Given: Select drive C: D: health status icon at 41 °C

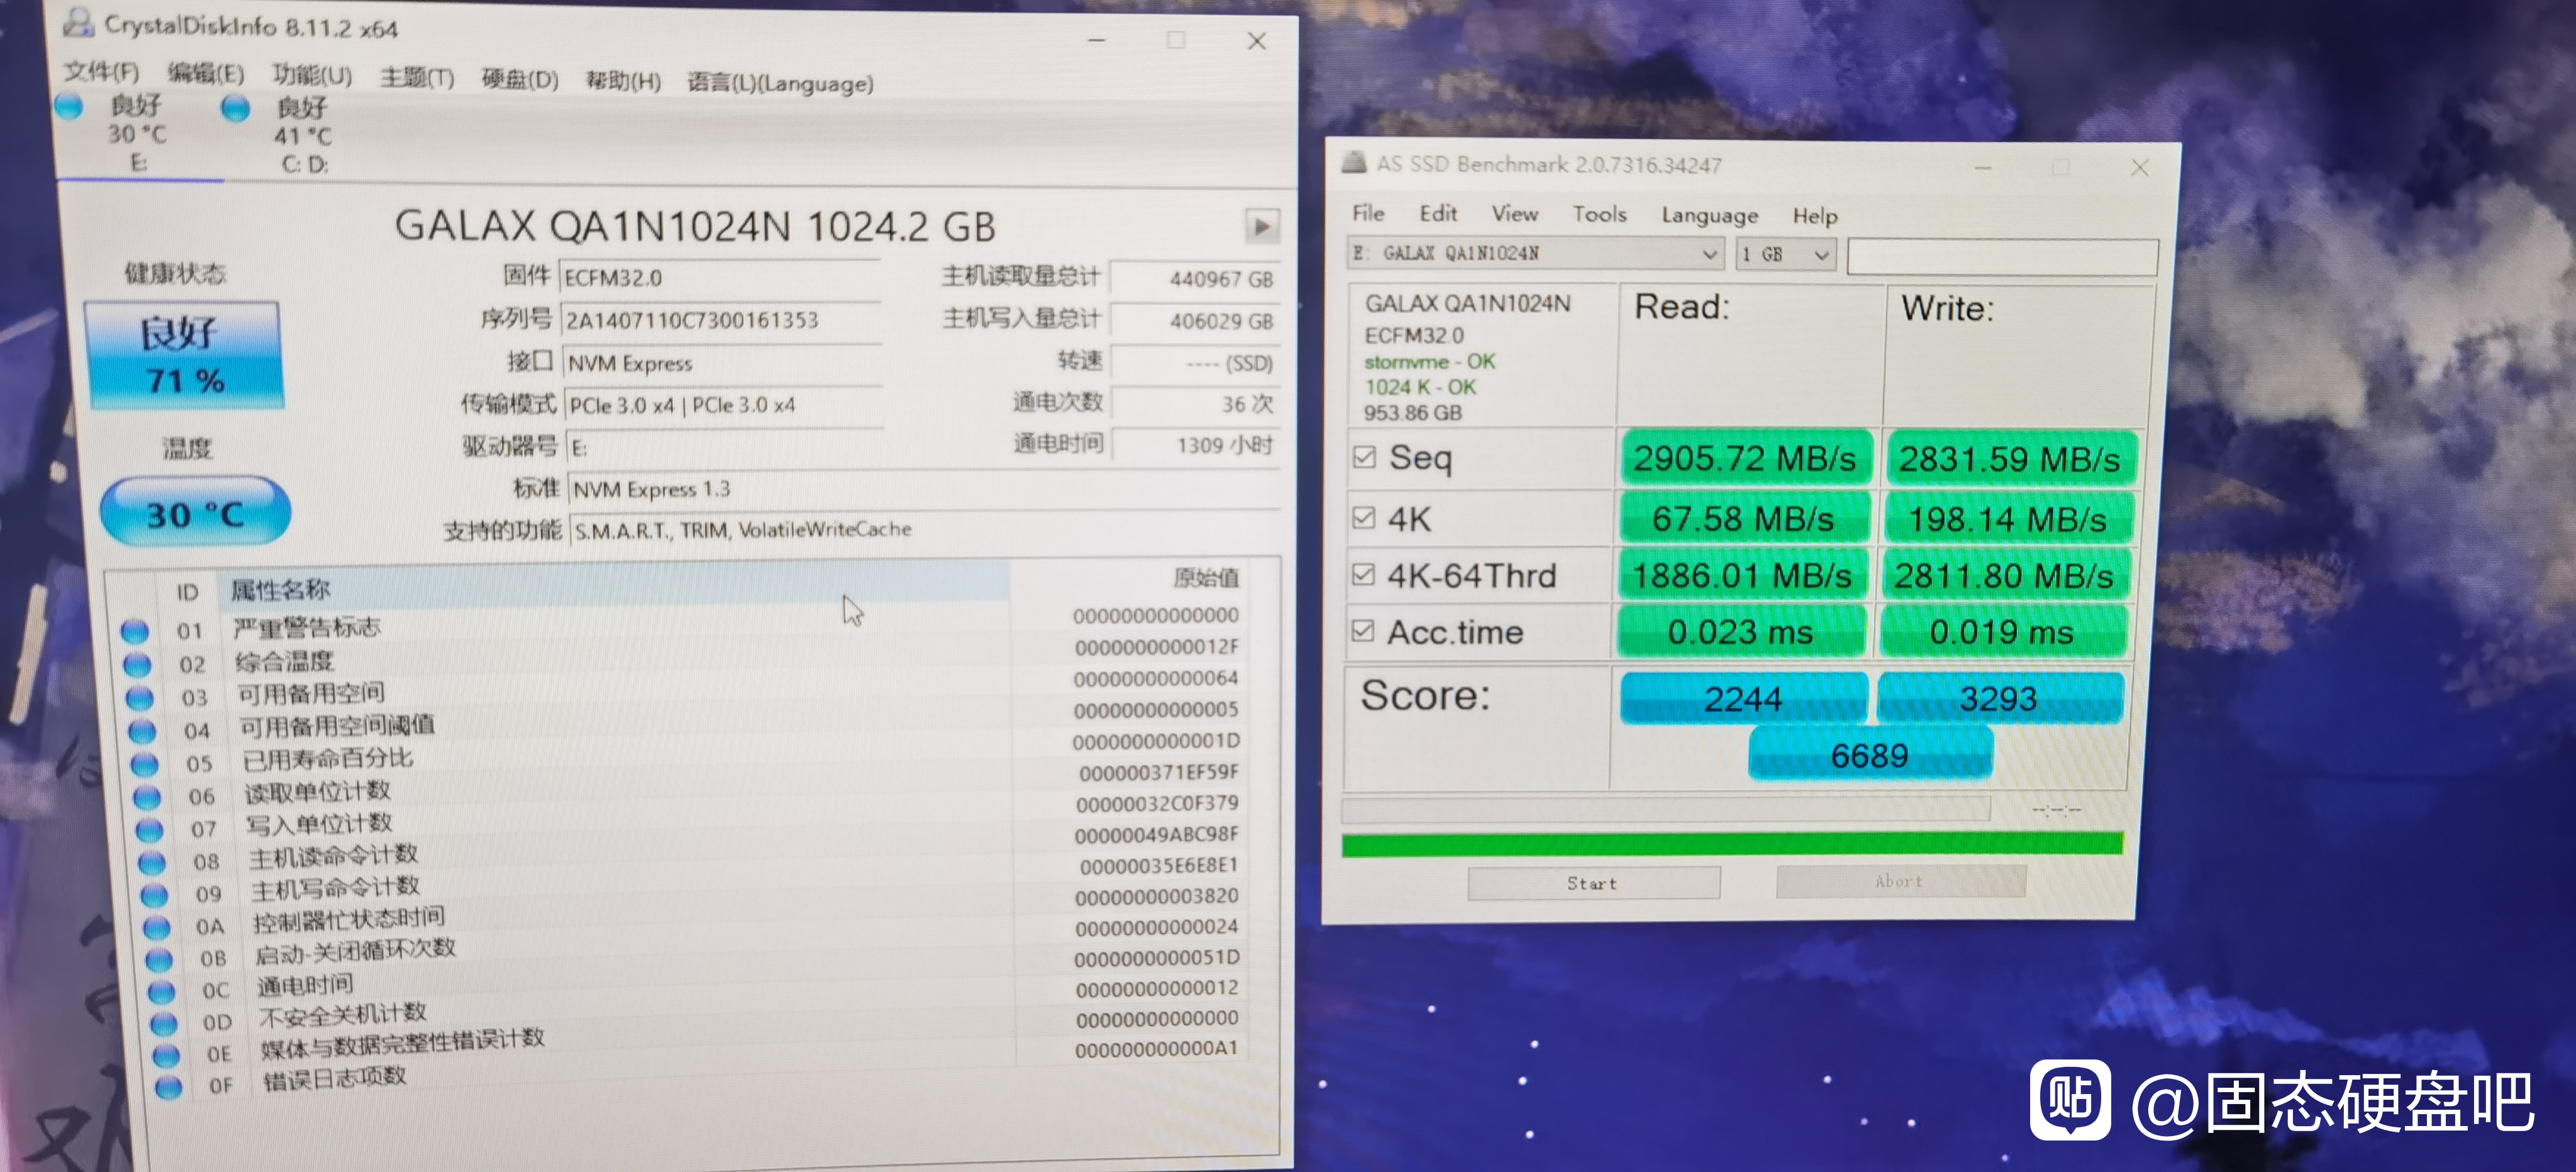Looking at the screenshot, I should tap(236, 108).
